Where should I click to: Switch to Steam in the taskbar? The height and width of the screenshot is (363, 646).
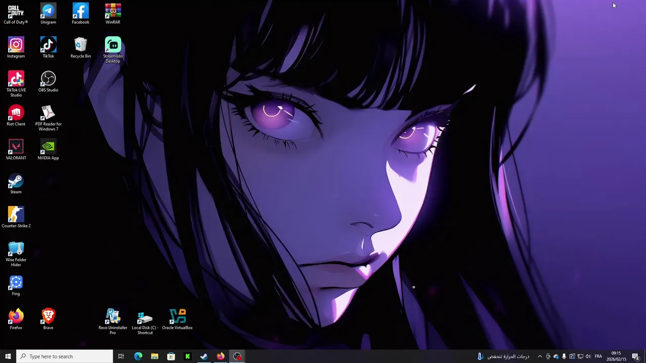204,356
